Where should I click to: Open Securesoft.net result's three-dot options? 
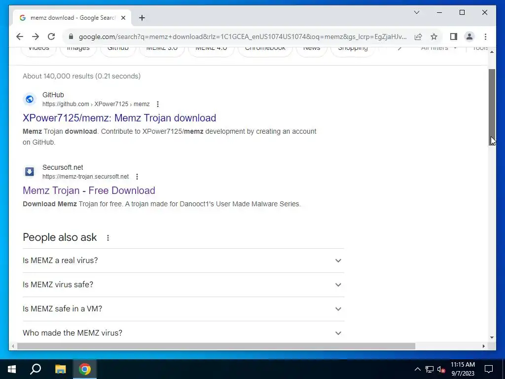(137, 177)
